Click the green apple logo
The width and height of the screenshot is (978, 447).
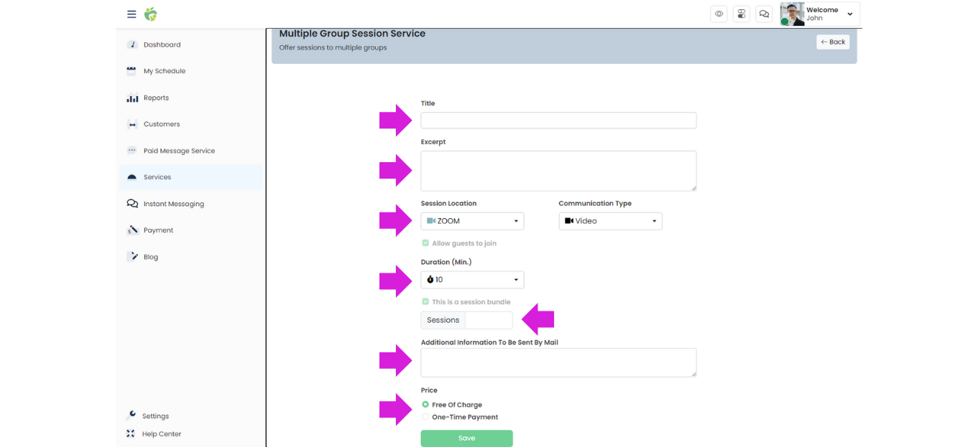coord(151,14)
